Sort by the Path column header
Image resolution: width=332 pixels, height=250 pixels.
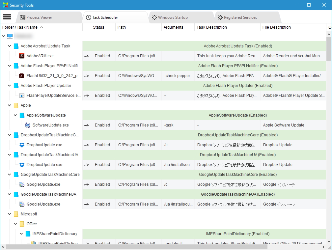138,27
